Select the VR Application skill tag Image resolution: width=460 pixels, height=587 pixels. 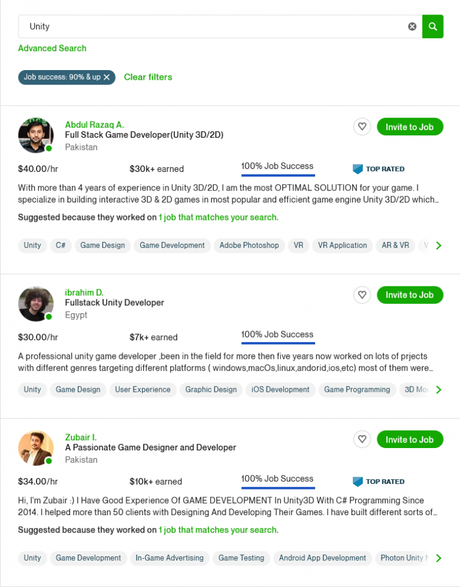point(342,245)
